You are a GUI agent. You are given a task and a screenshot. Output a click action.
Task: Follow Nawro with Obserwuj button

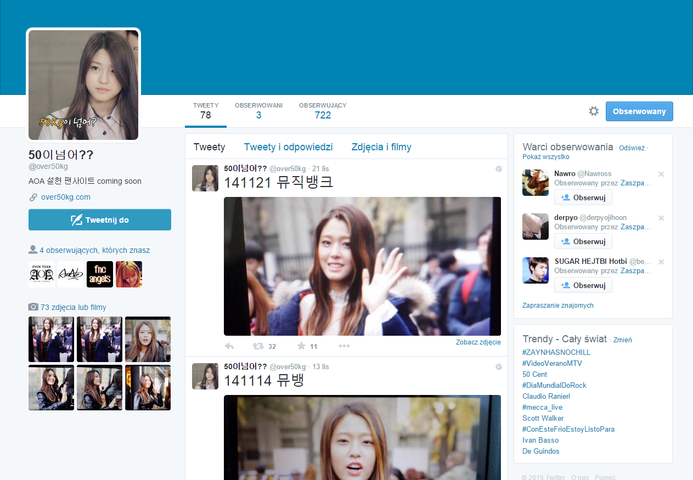pos(583,197)
